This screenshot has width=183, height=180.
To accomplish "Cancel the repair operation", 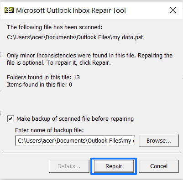I will tap(159, 166).
